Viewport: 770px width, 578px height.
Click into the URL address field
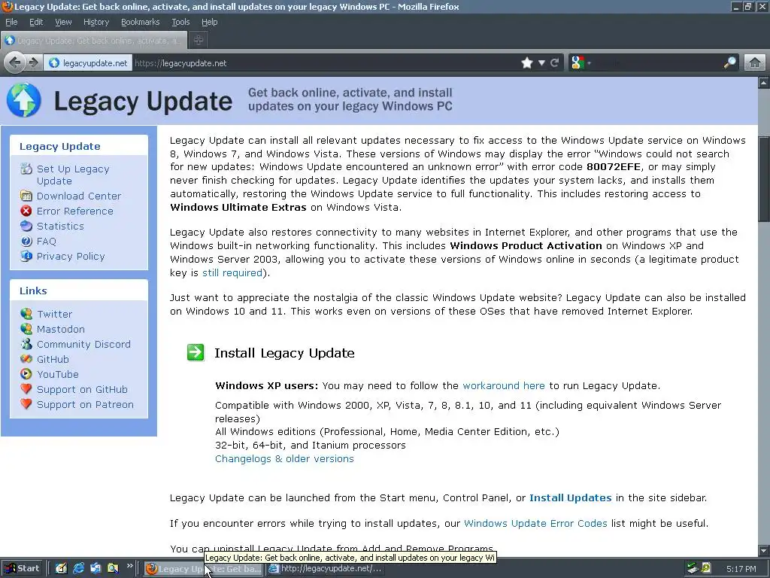tap(324, 63)
